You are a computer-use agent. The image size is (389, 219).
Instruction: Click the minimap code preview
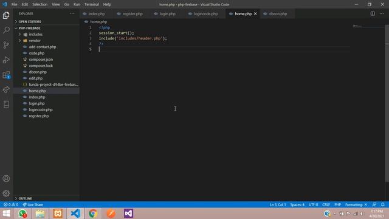click(x=357, y=26)
